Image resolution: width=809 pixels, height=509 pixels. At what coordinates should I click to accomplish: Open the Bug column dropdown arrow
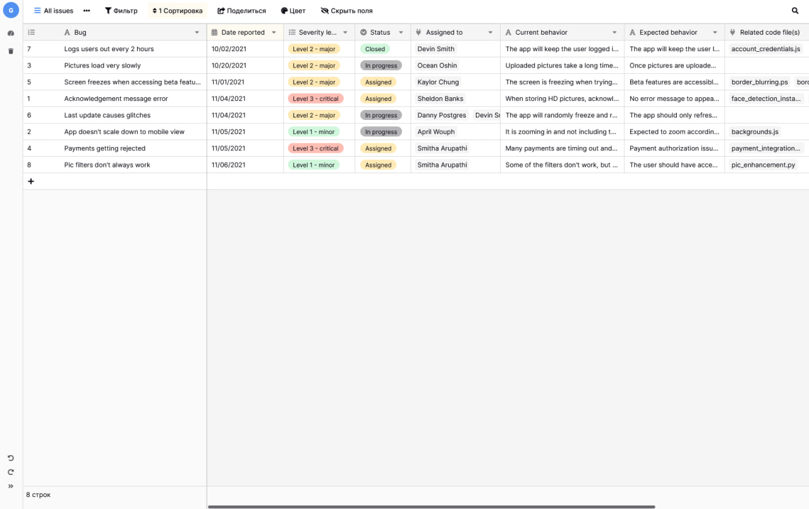pyautogui.click(x=197, y=32)
